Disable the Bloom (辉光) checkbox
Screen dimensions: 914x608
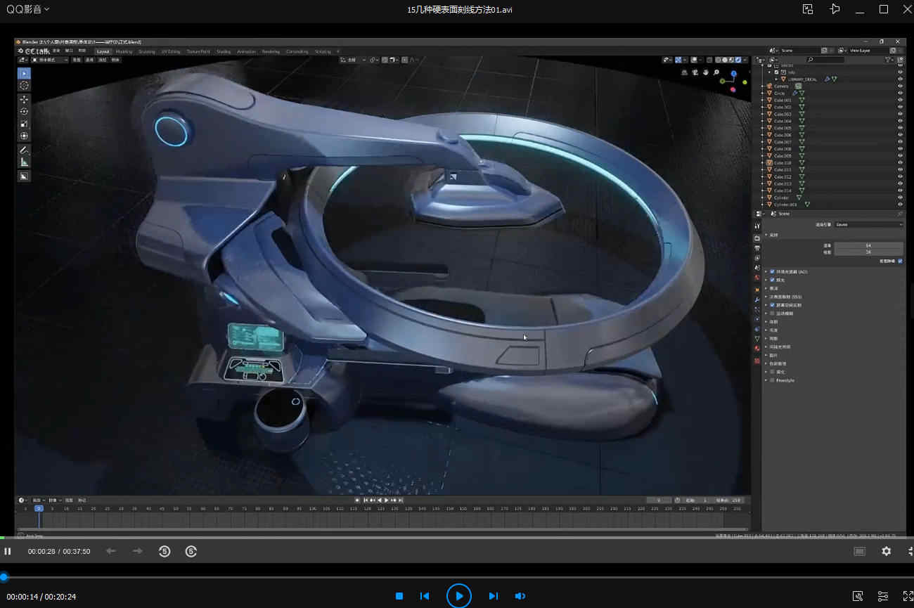(772, 279)
